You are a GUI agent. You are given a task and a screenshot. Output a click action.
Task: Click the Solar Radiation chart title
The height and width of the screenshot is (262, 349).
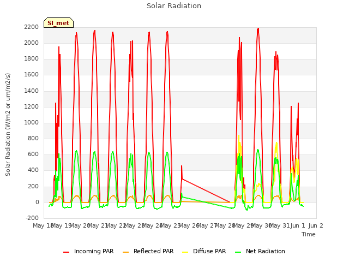(174, 6)
